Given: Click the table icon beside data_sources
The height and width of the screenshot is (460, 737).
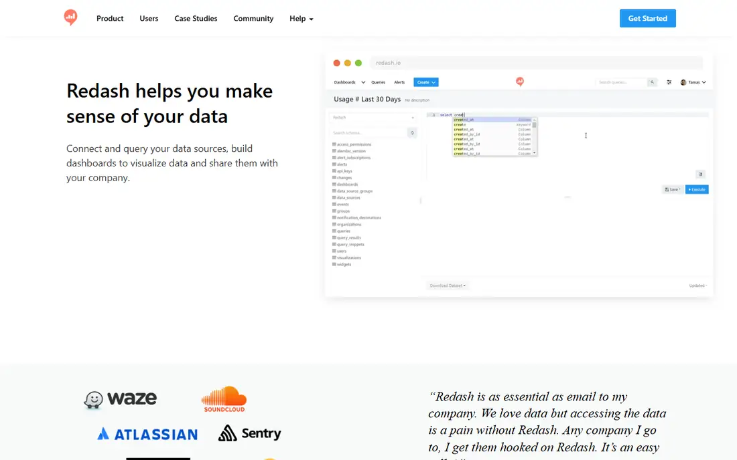Looking at the screenshot, I should click(334, 197).
